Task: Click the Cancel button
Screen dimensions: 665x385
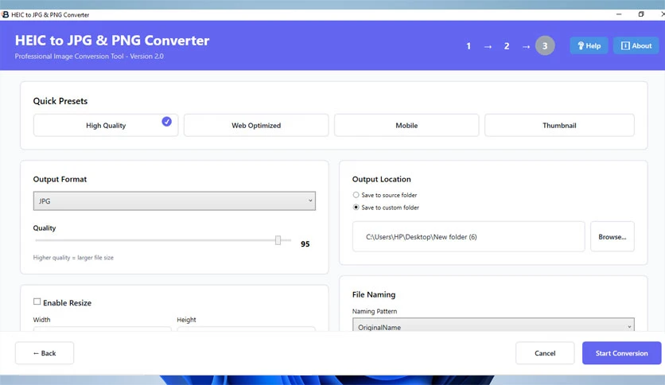Action: 545,352
